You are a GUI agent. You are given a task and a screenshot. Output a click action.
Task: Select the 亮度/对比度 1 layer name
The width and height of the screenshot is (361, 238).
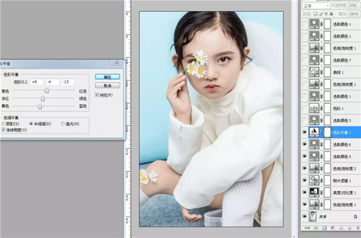(x=344, y=193)
